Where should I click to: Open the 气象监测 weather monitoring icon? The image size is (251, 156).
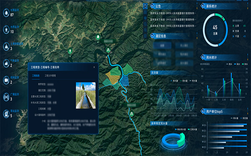(x=6, y=63)
